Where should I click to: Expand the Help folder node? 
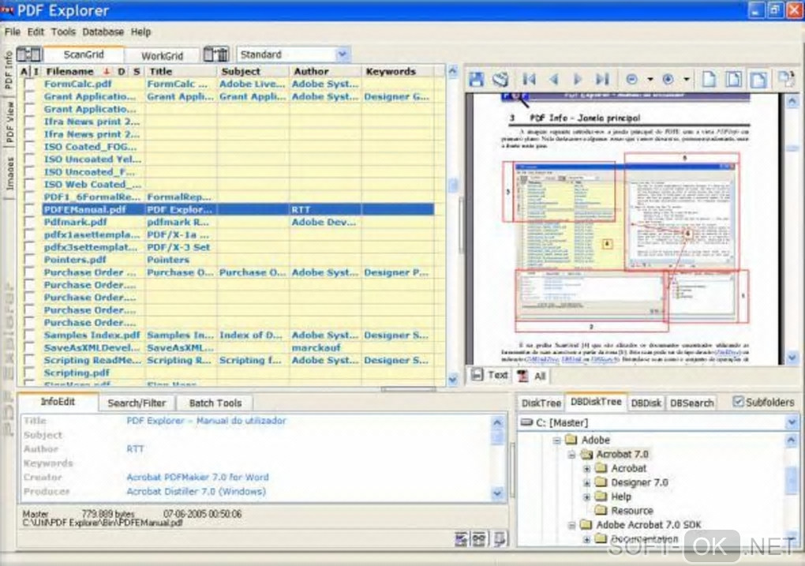[587, 497]
